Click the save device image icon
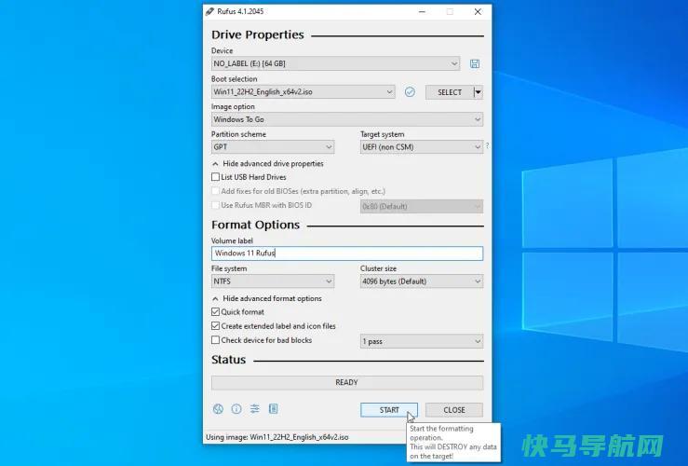This screenshot has height=466, width=688. coord(474,63)
